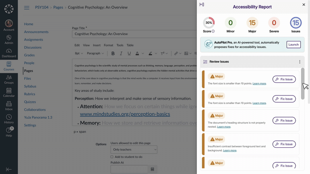Click the Bold formatting icon
310x174 pixels.
113,53
